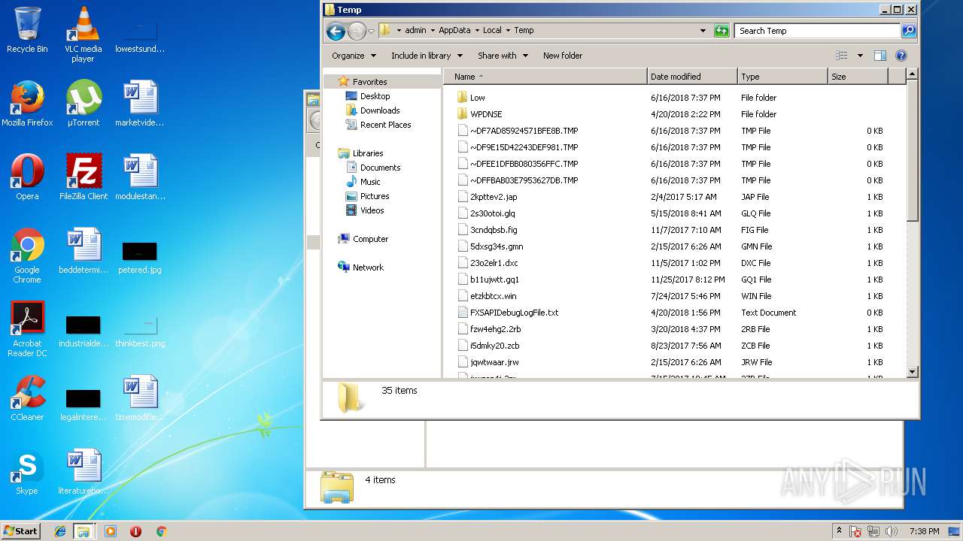Open Mozilla Firefox desktop shortcut
Screen dimensions: 963x541
click(x=27, y=104)
